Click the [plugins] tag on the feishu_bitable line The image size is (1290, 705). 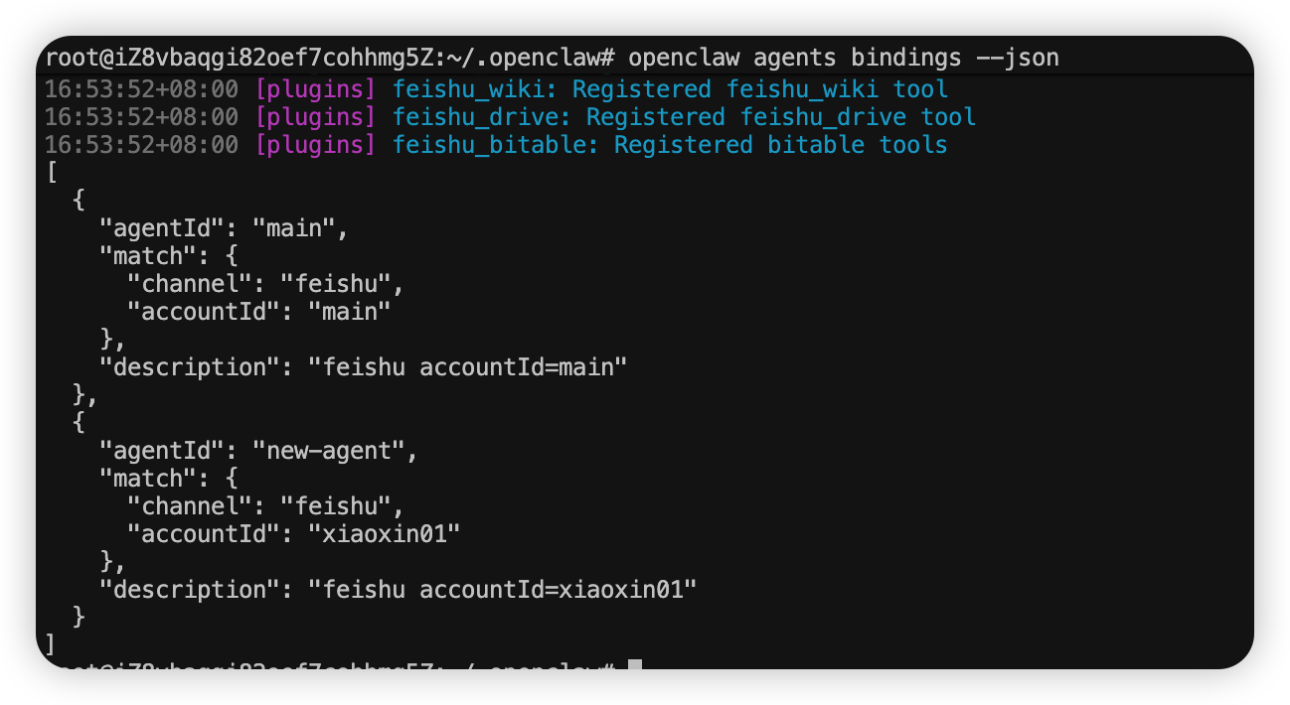[315, 145]
